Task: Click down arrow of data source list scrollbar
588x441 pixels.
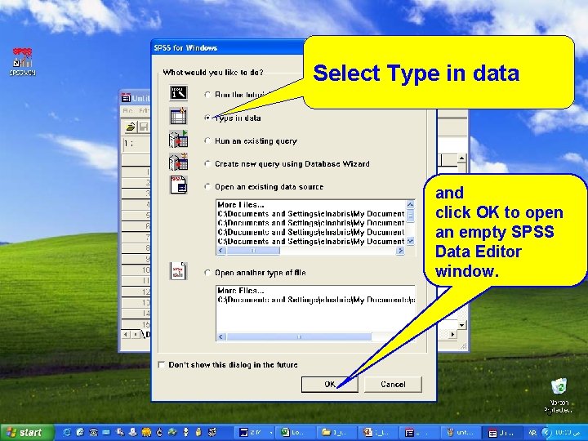Action: (x=410, y=241)
